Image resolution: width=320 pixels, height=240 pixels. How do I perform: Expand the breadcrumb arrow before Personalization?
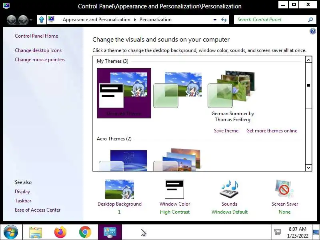[x=135, y=20]
